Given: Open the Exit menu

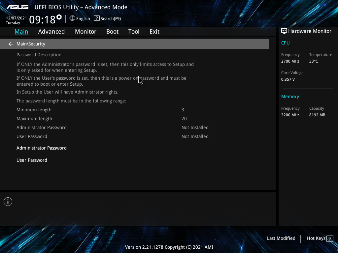Looking at the screenshot, I should pyautogui.click(x=154, y=32).
